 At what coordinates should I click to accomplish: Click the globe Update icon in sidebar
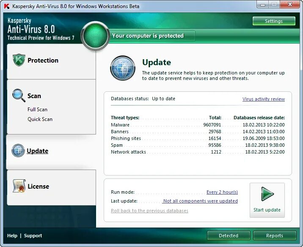(18, 151)
